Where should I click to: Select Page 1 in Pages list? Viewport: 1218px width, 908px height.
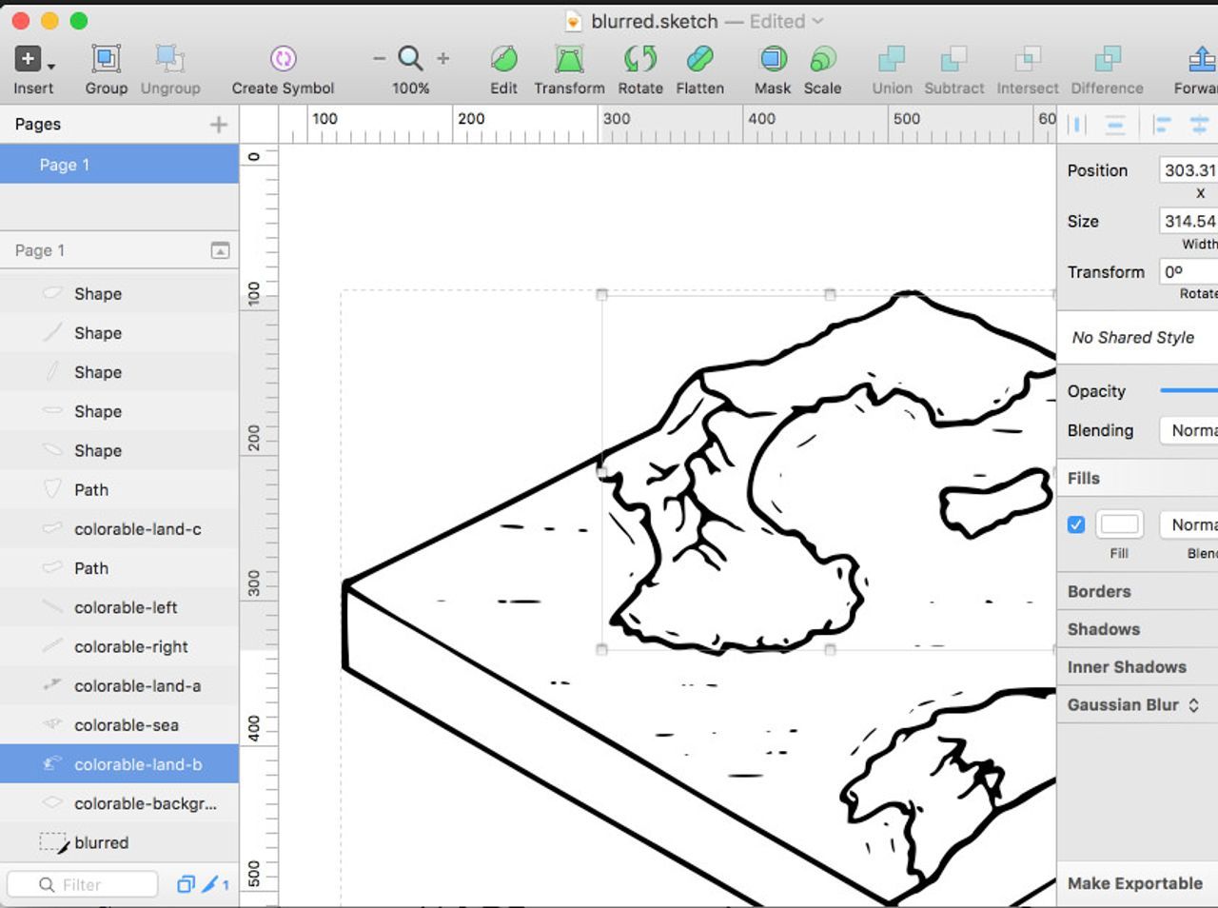(65, 165)
